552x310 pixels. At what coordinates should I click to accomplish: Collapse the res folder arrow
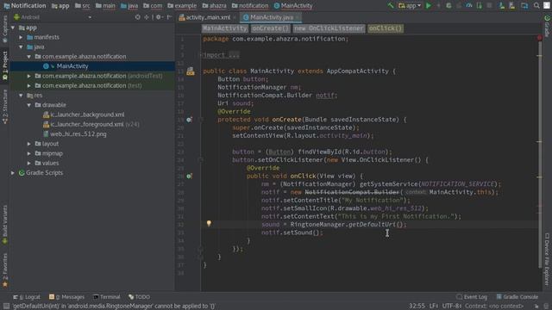[21, 96]
